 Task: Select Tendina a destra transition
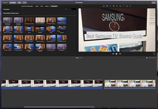tap(18, 38)
